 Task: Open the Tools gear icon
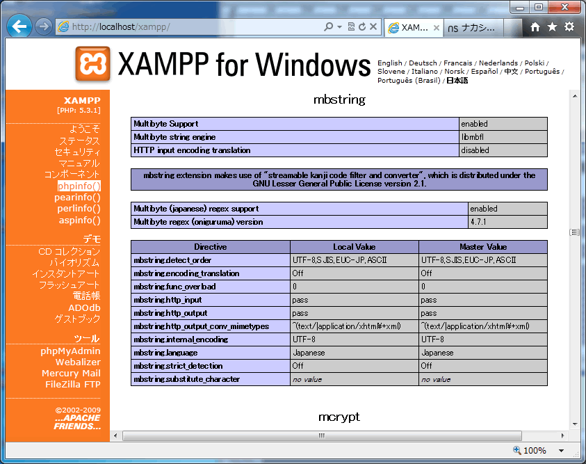click(x=569, y=27)
